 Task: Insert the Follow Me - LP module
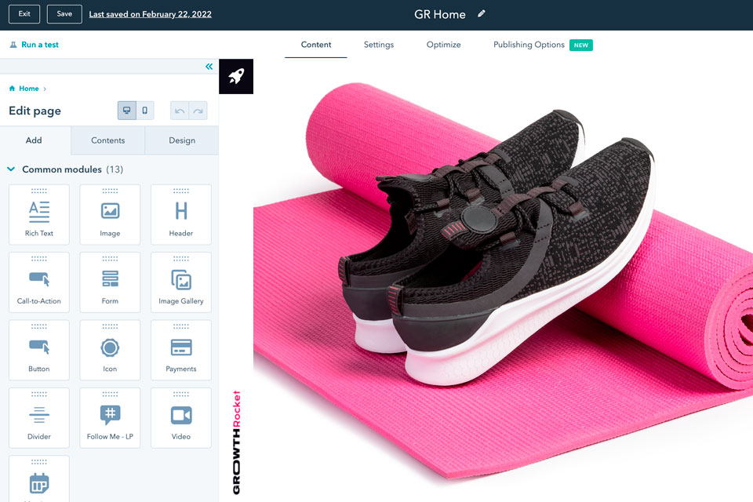(110, 417)
